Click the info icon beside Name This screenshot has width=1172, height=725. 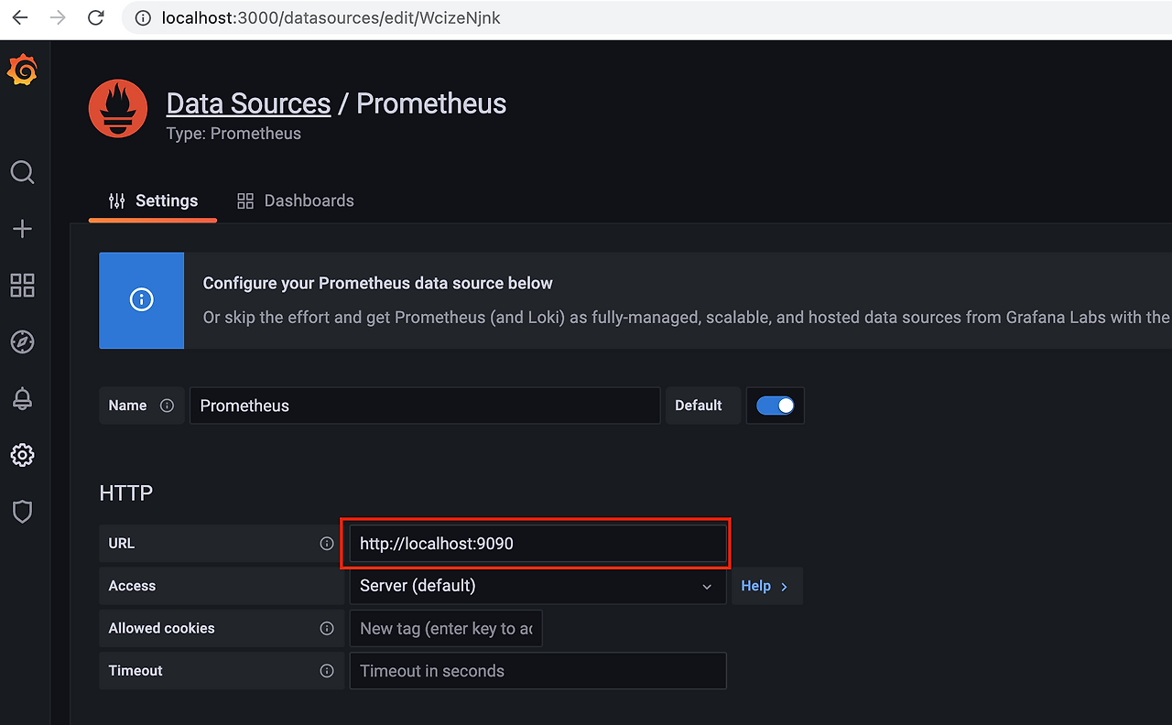point(167,406)
